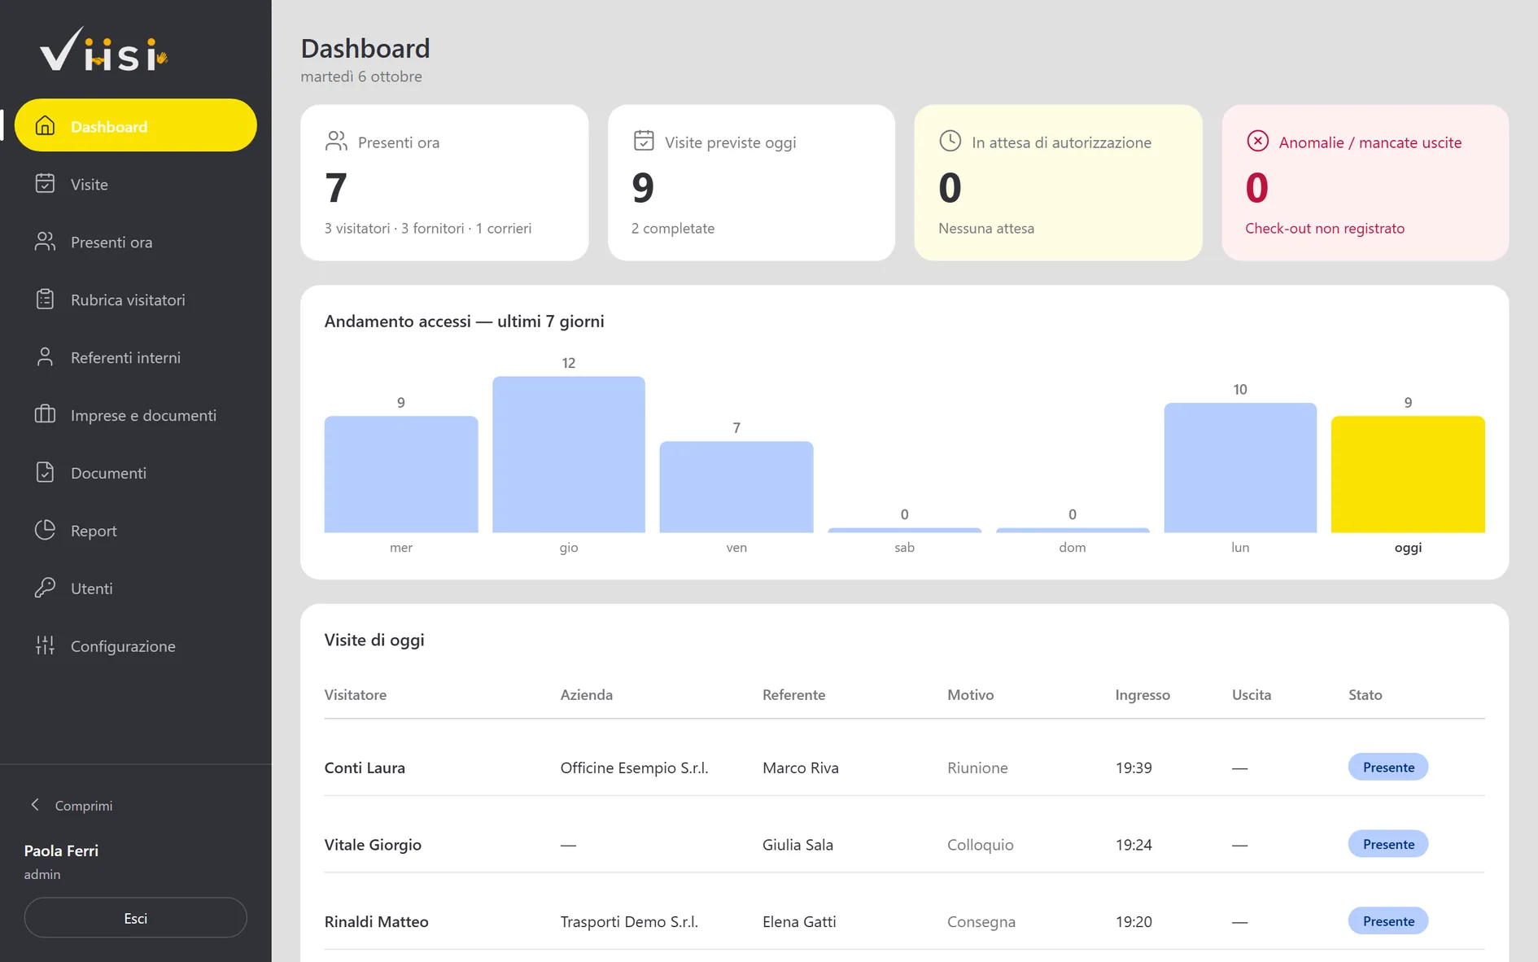1538x962 pixels.
Task: Click the dom axis label
Action: 1073,548
